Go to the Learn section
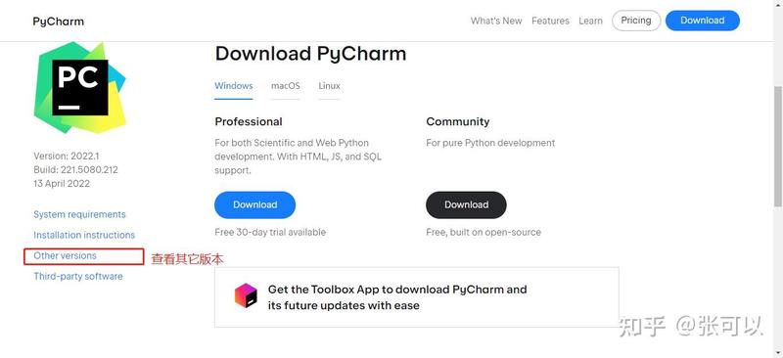783x358 pixels. [x=590, y=21]
